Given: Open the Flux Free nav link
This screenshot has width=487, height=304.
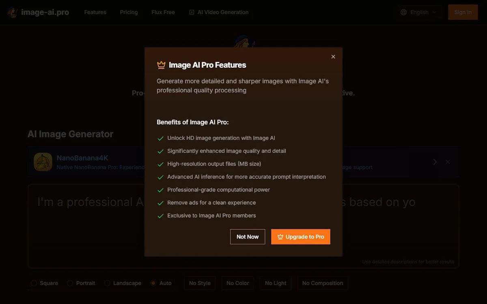Looking at the screenshot, I should [x=163, y=12].
